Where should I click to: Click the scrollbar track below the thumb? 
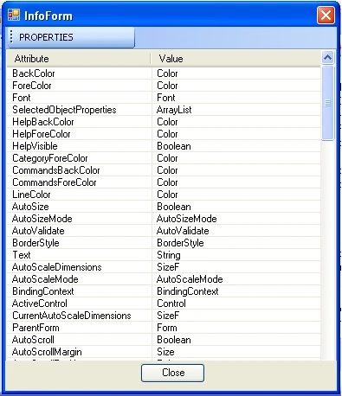pos(327,250)
